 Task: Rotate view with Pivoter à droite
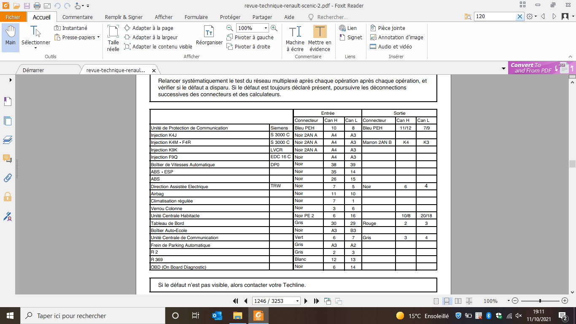click(248, 46)
